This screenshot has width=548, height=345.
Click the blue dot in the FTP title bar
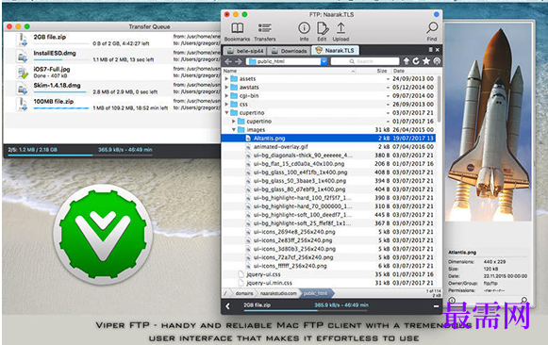tap(436, 14)
